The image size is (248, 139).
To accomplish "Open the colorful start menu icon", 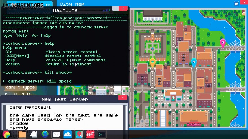I will (6, 135).
